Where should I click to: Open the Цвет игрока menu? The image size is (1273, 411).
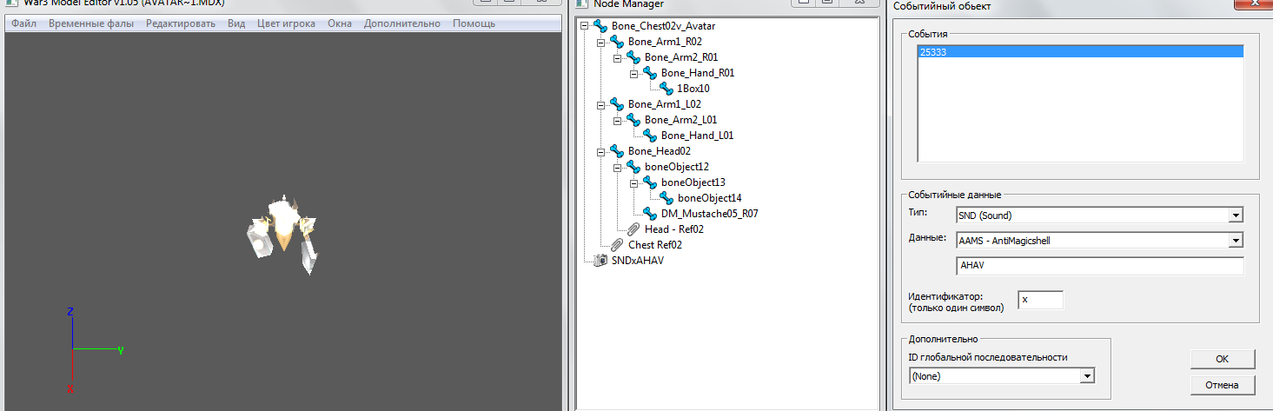287,23
